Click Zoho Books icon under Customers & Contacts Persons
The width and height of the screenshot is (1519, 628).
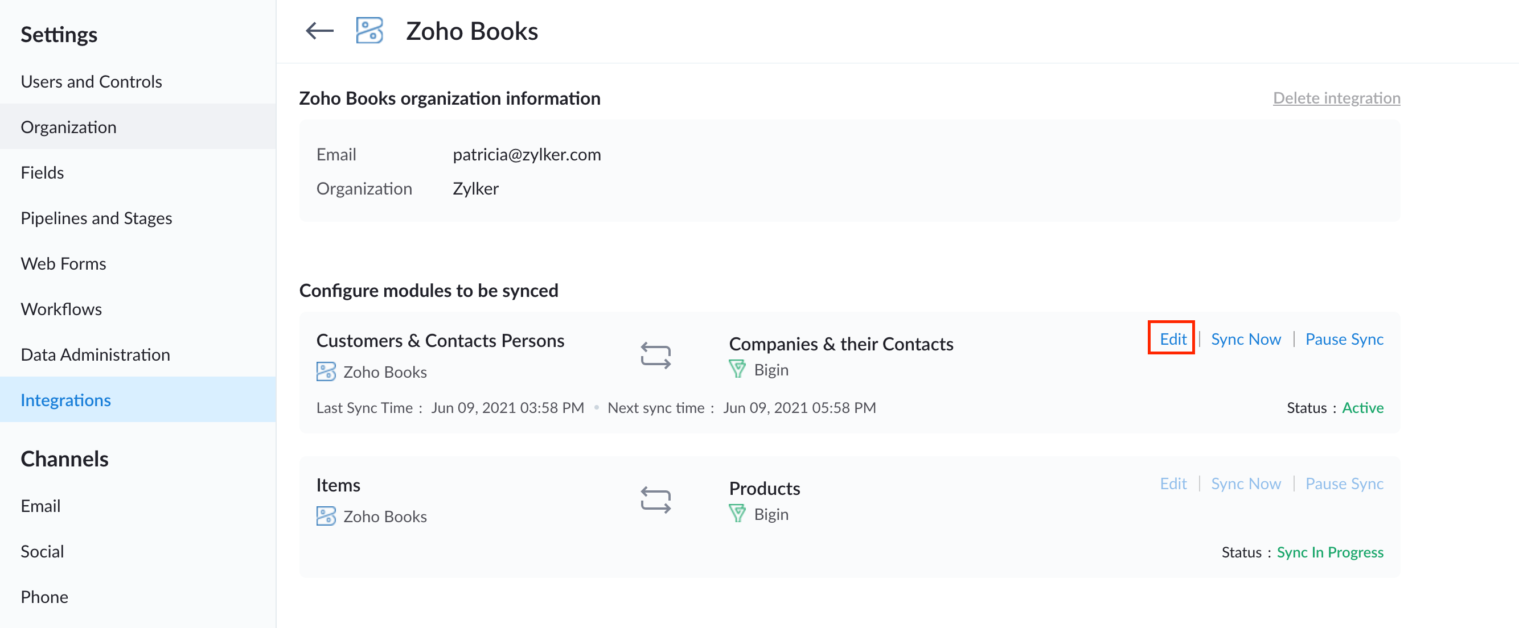326,371
